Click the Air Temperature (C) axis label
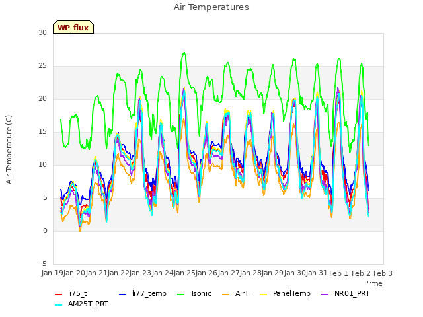Viewport: 423px width, 317px height. coord(9,150)
